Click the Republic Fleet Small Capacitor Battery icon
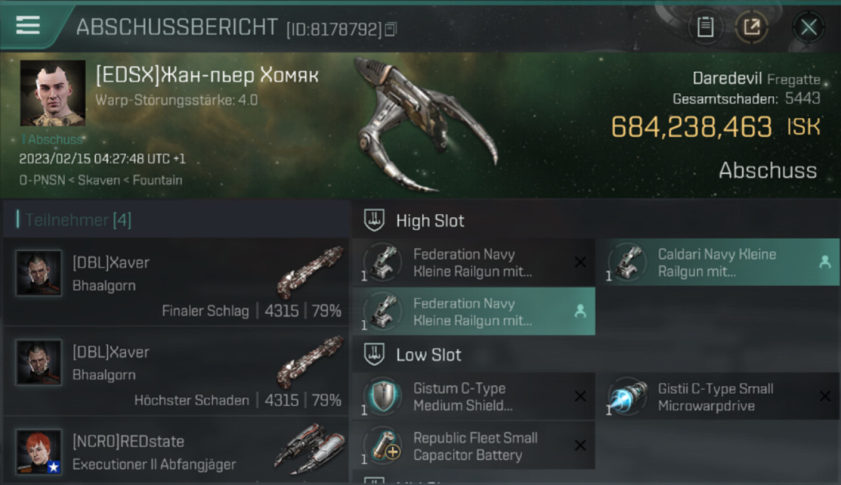 pyautogui.click(x=382, y=446)
